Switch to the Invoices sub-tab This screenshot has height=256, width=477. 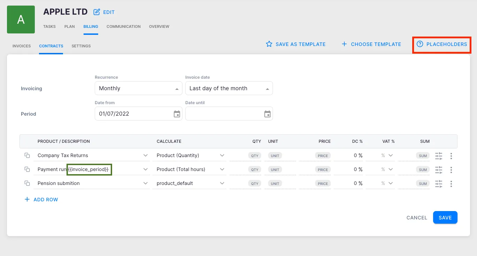22,46
